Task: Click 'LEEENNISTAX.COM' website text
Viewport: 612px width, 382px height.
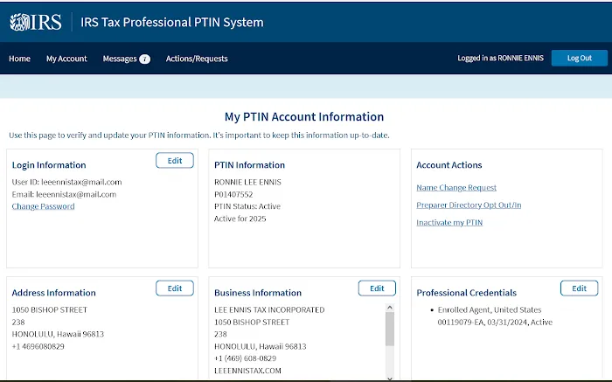Action: point(247,371)
